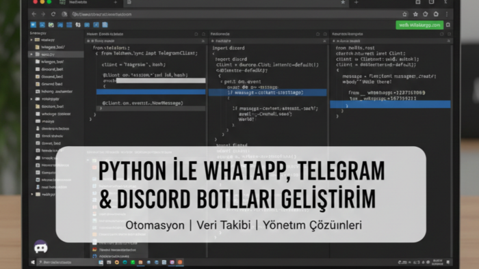Click the highlighted blue line in right code pane
The image size is (479, 269).
click(390, 104)
